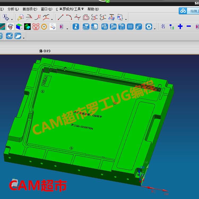Open the 帮助 (Help) menu
Screen dimensions: 199x199
(x=93, y=9)
